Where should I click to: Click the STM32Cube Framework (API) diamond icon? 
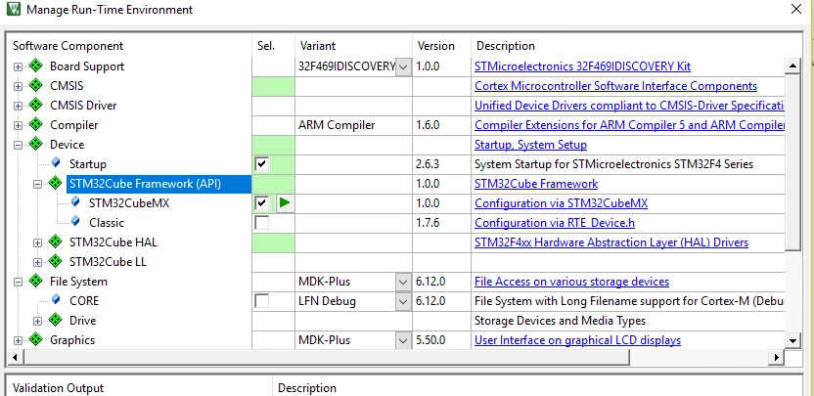(55, 183)
